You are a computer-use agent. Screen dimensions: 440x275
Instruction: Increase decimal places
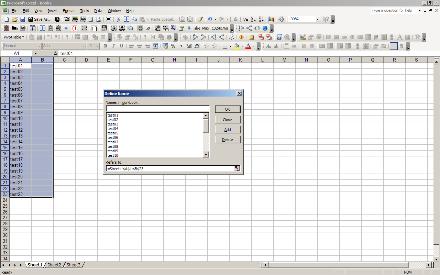189,46
